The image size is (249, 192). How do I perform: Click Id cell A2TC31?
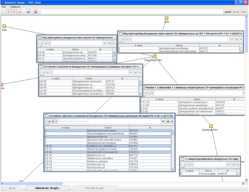click(122, 82)
